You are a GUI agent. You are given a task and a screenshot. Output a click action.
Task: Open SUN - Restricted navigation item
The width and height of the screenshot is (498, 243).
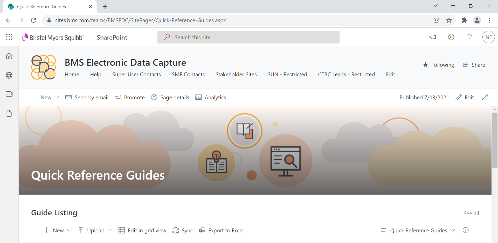click(x=287, y=75)
